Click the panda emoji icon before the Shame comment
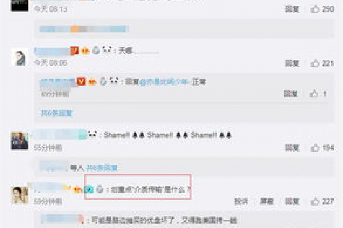This screenshot has width=343, height=228. click(x=92, y=134)
